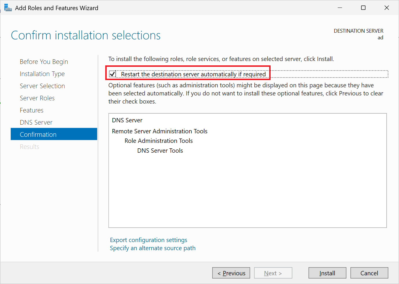Click 'Specify an alternate source path' link
399x284 pixels.
click(x=152, y=248)
